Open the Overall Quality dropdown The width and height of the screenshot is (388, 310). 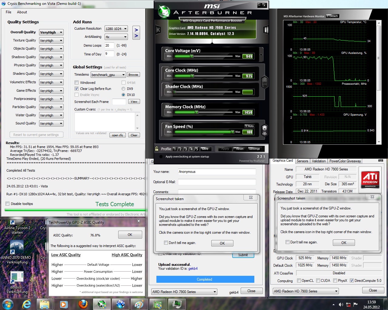[51, 32]
